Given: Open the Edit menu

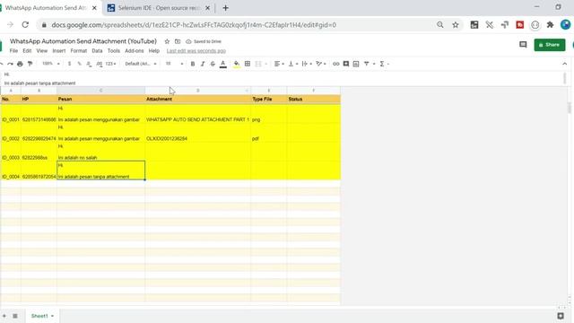Looking at the screenshot, I should tap(27, 51).
